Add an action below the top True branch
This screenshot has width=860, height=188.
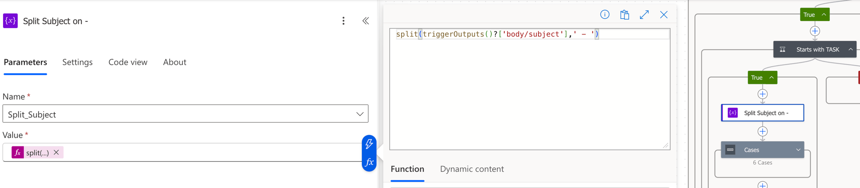coord(815,31)
